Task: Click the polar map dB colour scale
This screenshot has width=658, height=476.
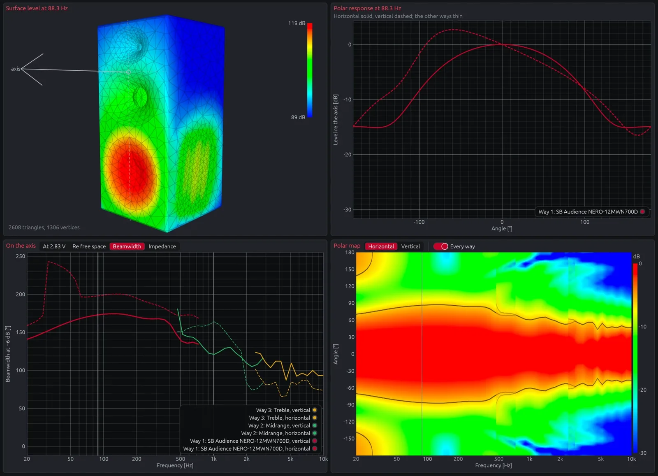Action: point(635,358)
